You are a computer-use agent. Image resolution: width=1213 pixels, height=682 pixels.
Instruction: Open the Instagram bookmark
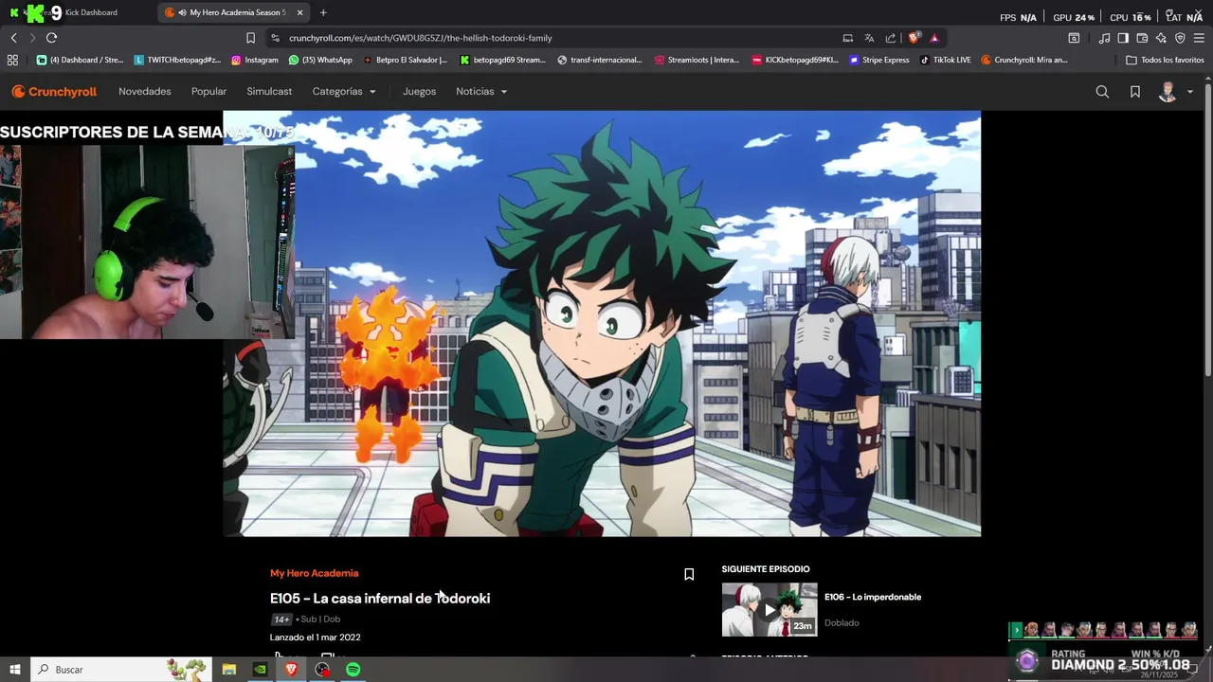coord(255,60)
